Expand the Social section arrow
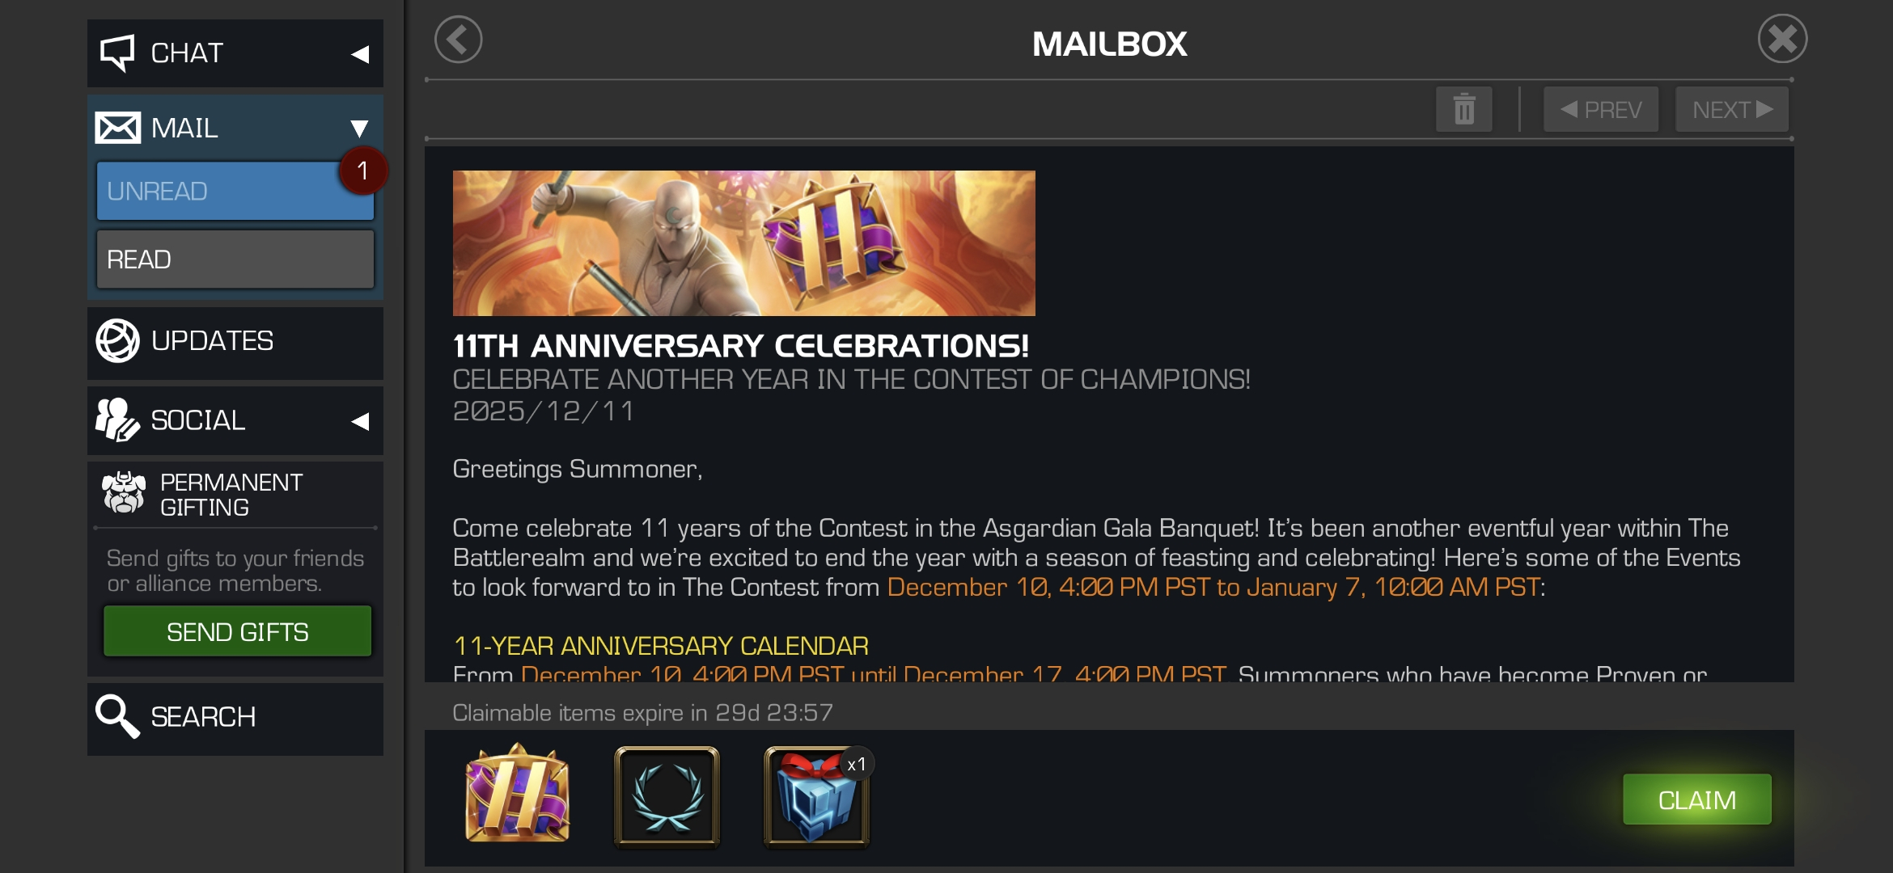1893x873 pixels. 360,421
